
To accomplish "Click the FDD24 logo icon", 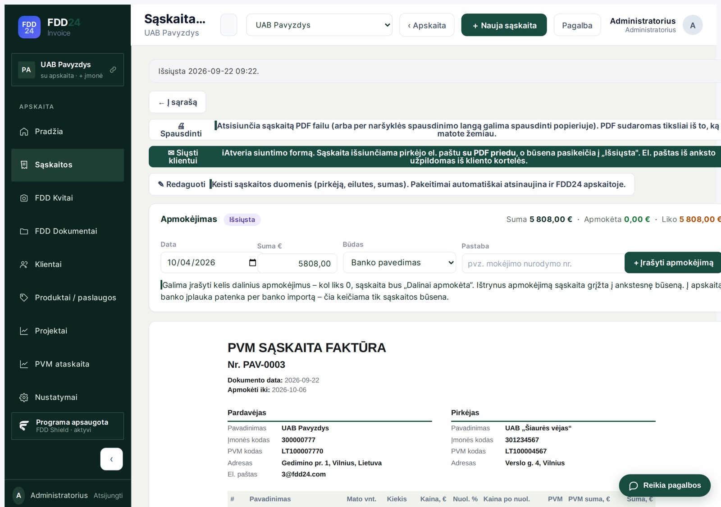I will tap(29, 27).
